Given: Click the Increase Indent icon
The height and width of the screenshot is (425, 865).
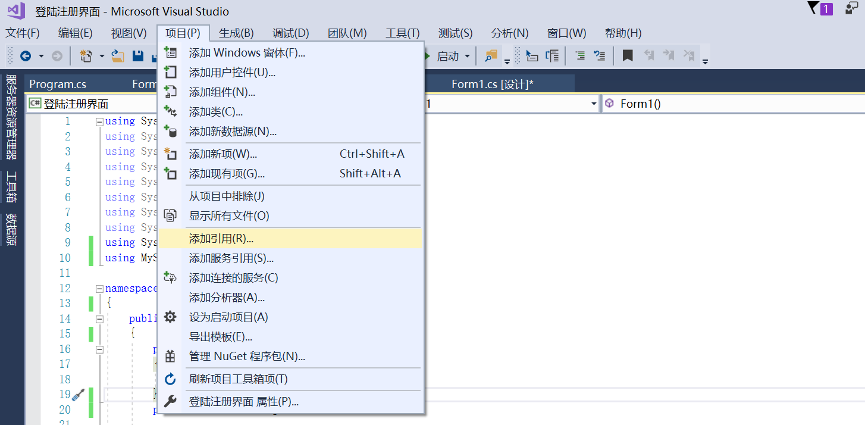Looking at the screenshot, I should pos(579,55).
